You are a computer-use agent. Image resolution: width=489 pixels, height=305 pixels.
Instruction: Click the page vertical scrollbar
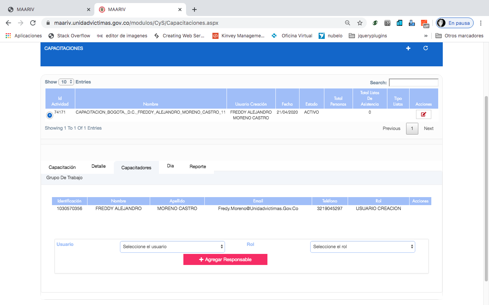[x=486, y=189]
